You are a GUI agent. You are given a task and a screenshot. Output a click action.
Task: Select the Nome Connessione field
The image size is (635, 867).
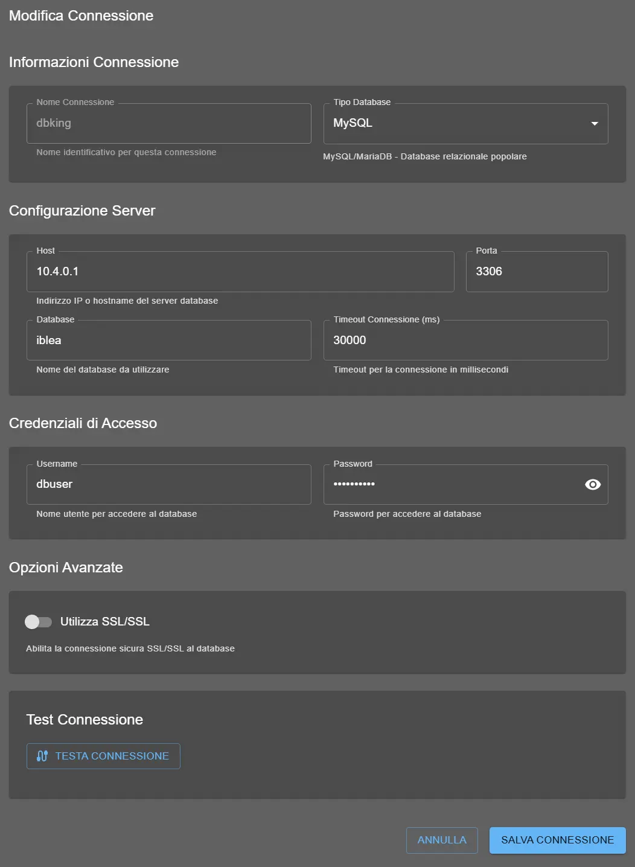pyautogui.click(x=168, y=123)
